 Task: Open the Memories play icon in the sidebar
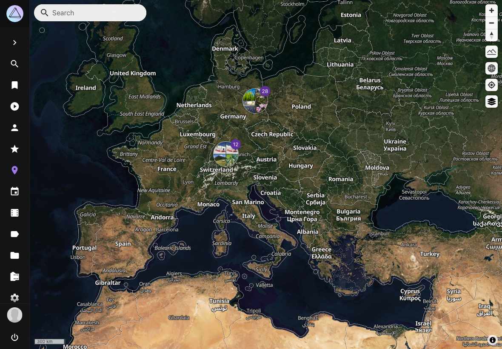pyautogui.click(x=15, y=106)
